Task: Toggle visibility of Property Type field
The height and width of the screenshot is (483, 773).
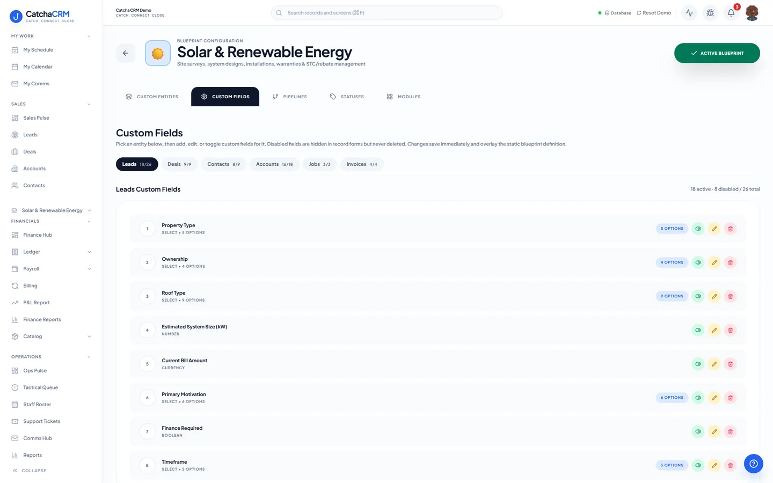Action: [698, 229]
